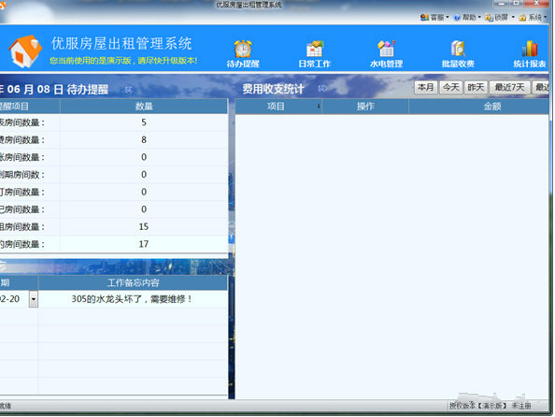
Task: Filter statistics by 最近7天
Action: click(509, 87)
